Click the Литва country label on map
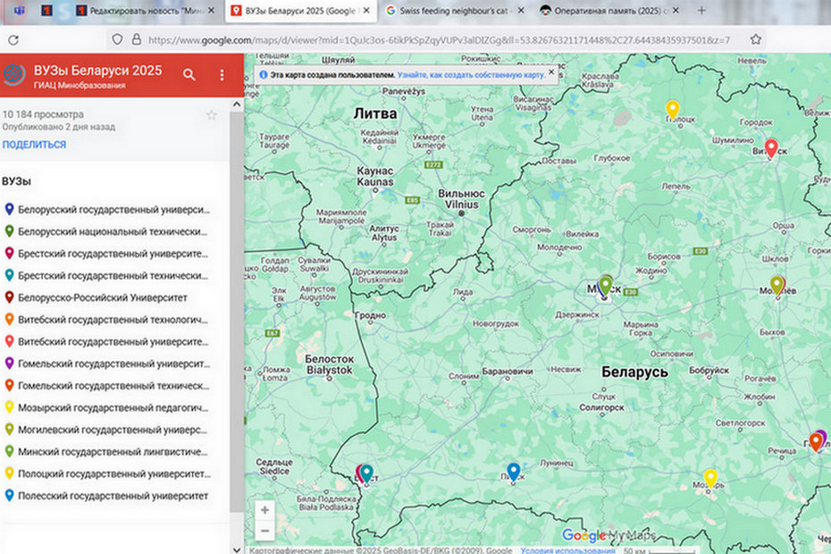Image resolution: width=831 pixels, height=554 pixels. tap(374, 113)
